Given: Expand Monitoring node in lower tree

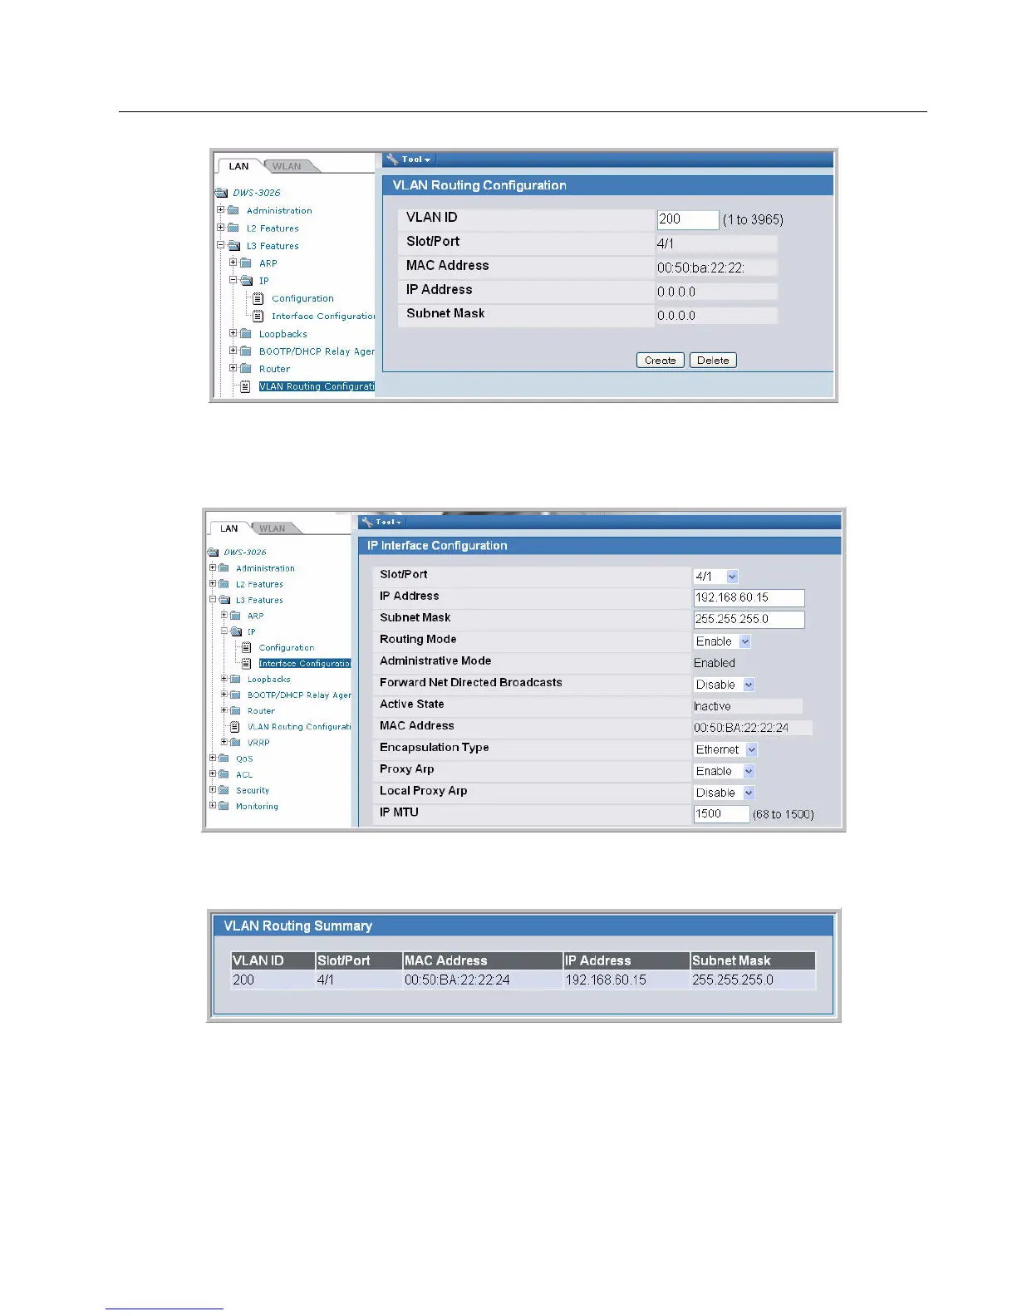Looking at the screenshot, I should click(x=213, y=805).
